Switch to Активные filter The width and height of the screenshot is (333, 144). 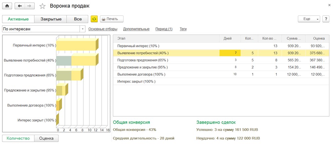click(18, 19)
